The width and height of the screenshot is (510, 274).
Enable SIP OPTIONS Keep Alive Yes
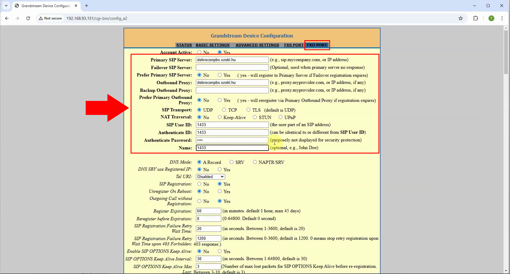point(220,251)
